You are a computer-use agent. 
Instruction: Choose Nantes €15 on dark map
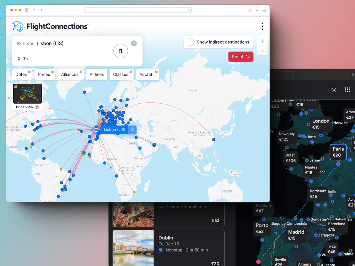click(x=311, y=170)
